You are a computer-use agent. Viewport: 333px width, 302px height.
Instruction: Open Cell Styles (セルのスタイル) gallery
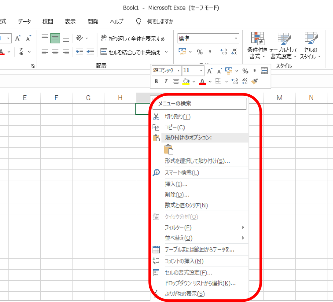(310, 46)
